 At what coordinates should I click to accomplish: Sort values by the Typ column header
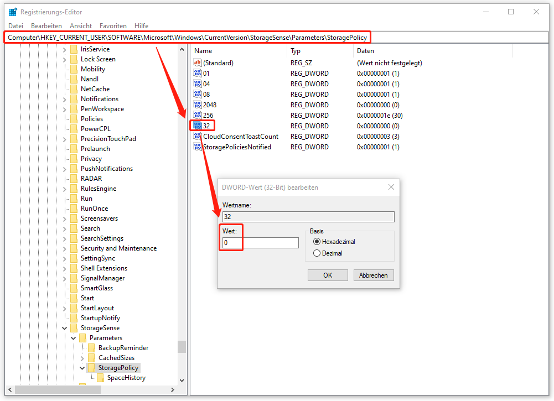click(x=320, y=51)
